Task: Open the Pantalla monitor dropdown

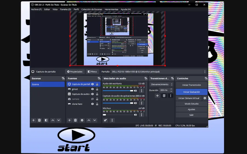Action: pyautogui.click(x=158, y=72)
